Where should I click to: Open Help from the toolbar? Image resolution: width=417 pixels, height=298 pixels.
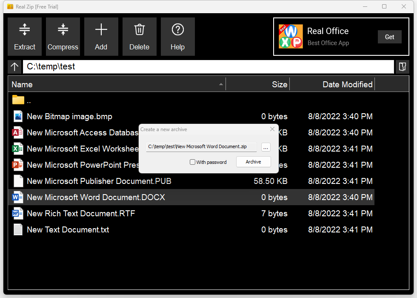coord(178,37)
